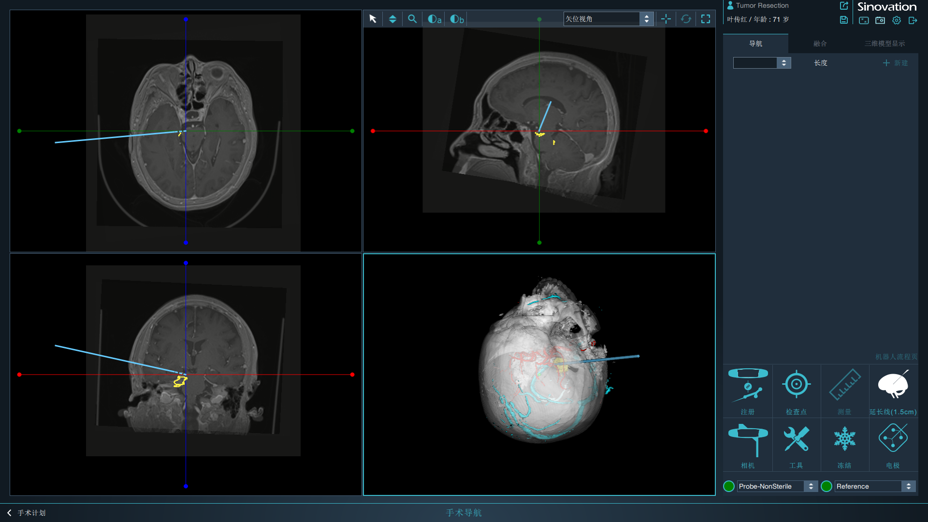Expand the Probe-NonSterile tool dropdown
The width and height of the screenshot is (928, 522).
point(777,486)
